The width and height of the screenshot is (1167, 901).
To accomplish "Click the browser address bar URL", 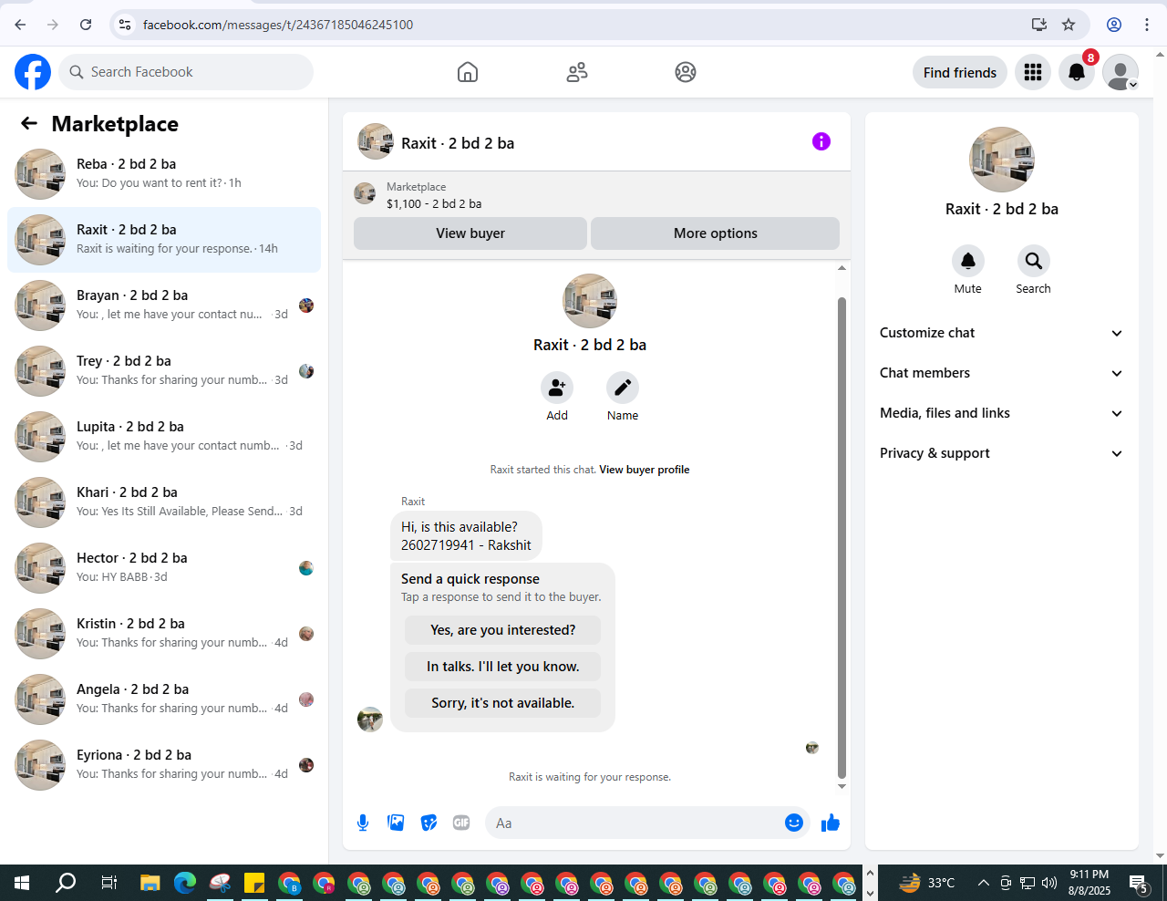I will pos(278,25).
